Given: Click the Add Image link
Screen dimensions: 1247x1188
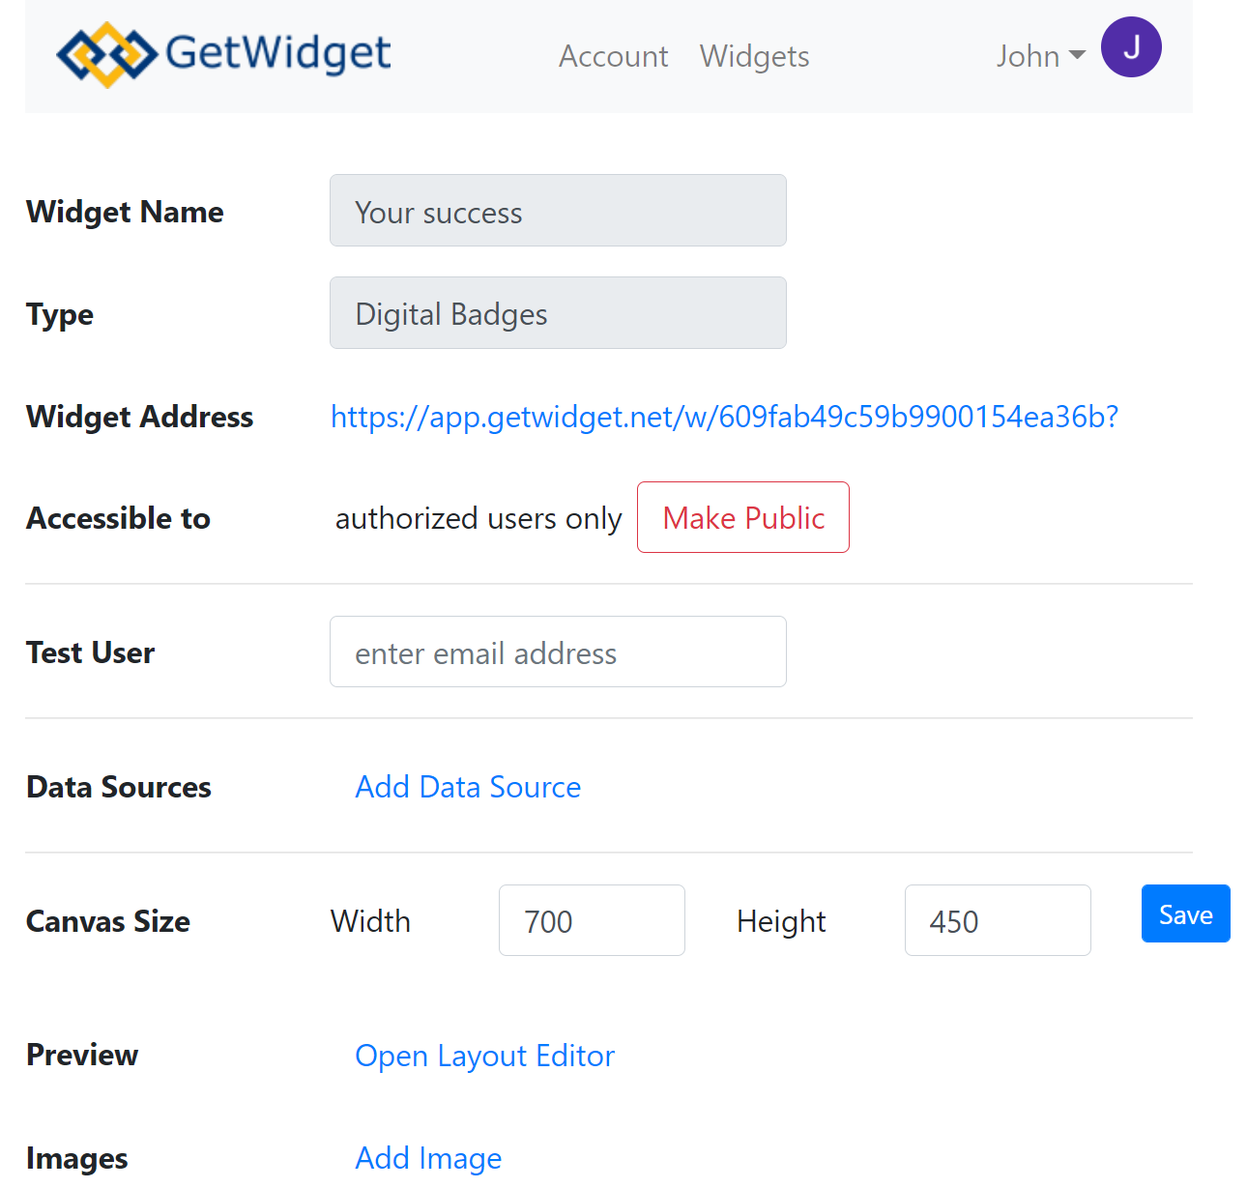Looking at the screenshot, I should click(429, 1158).
